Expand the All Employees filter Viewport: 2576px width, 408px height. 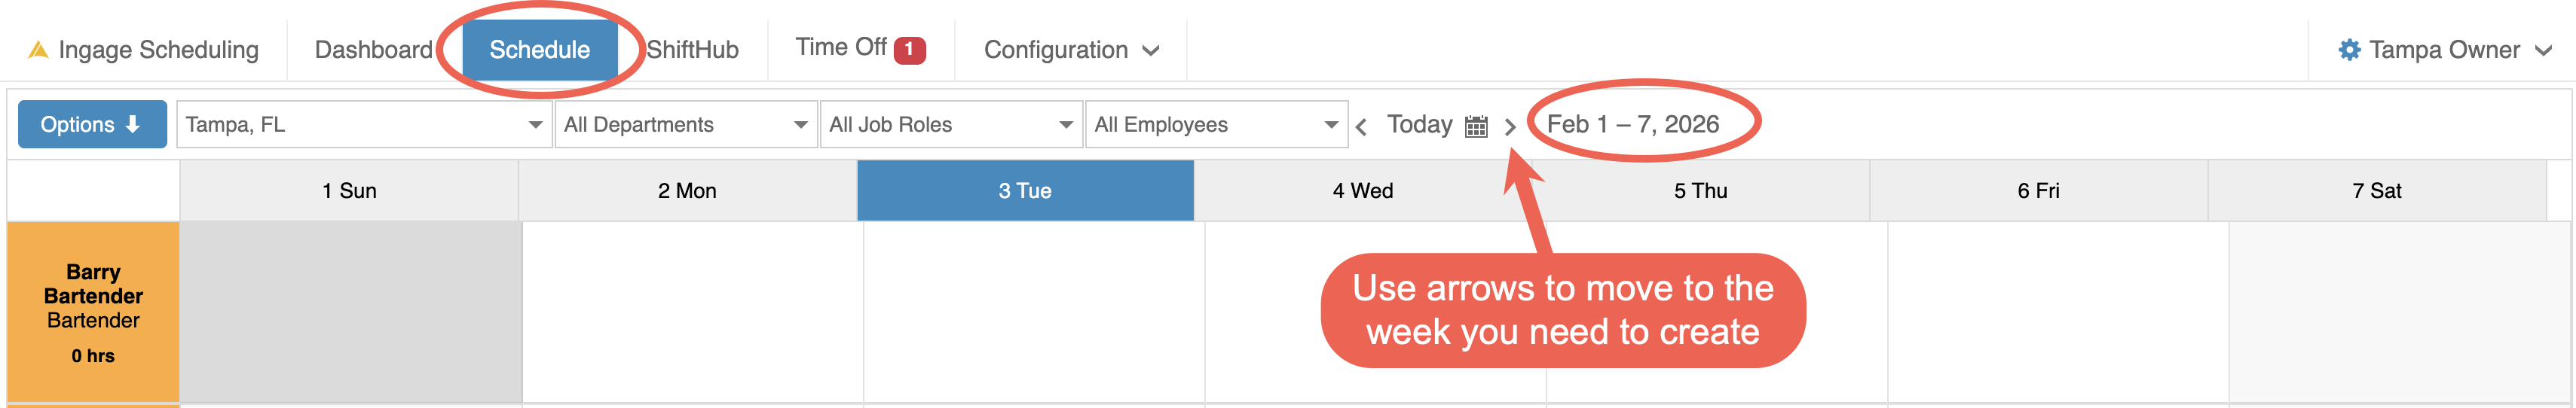(1215, 124)
